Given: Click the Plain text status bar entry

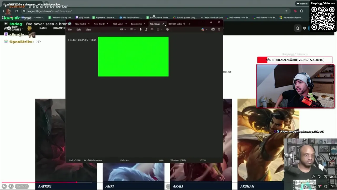Looking at the screenshot, I should pyautogui.click(x=125, y=160).
